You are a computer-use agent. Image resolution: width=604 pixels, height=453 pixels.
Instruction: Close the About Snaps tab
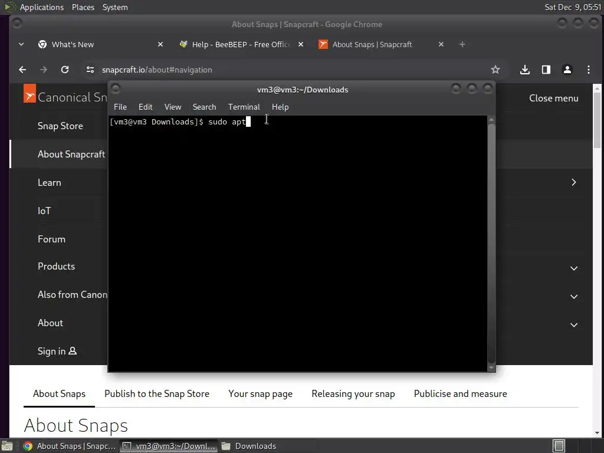coord(441,44)
